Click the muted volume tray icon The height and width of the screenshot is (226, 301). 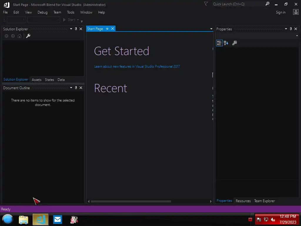tap(273, 220)
